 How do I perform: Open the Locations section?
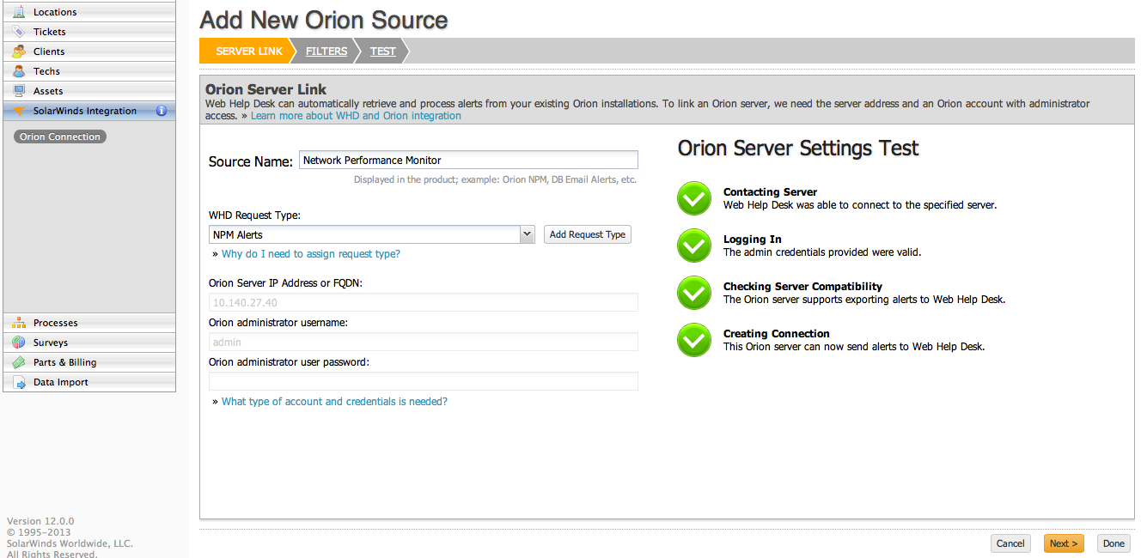89,12
